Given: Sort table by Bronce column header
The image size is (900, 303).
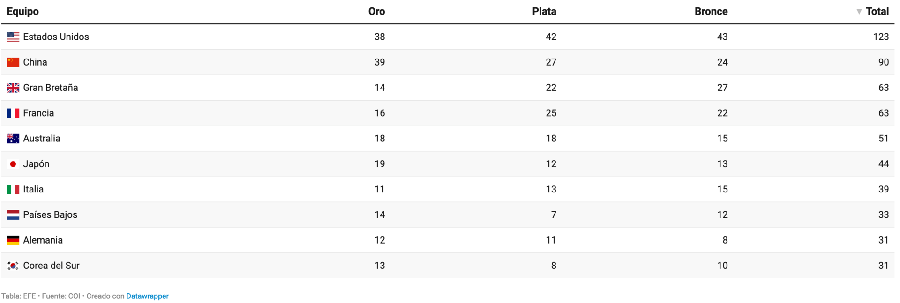Looking at the screenshot, I should point(711,12).
